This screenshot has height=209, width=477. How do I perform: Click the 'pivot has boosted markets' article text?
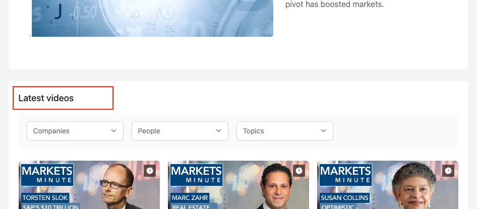tap(335, 5)
